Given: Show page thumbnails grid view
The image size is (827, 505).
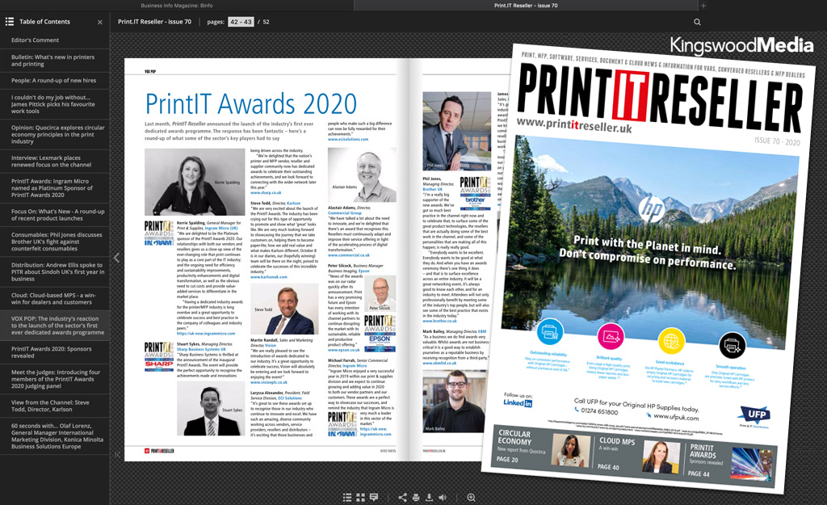Looking at the screenshot, I should pyautogui.click(x=361, y=498).
